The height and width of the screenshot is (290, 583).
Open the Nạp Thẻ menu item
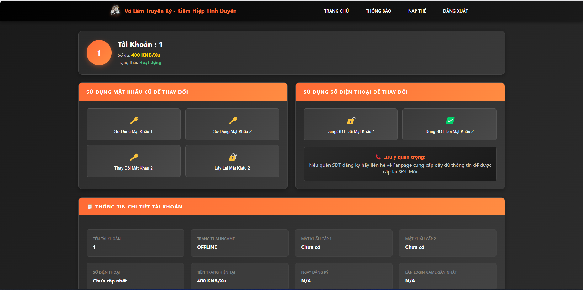click(x=417, y=11)
